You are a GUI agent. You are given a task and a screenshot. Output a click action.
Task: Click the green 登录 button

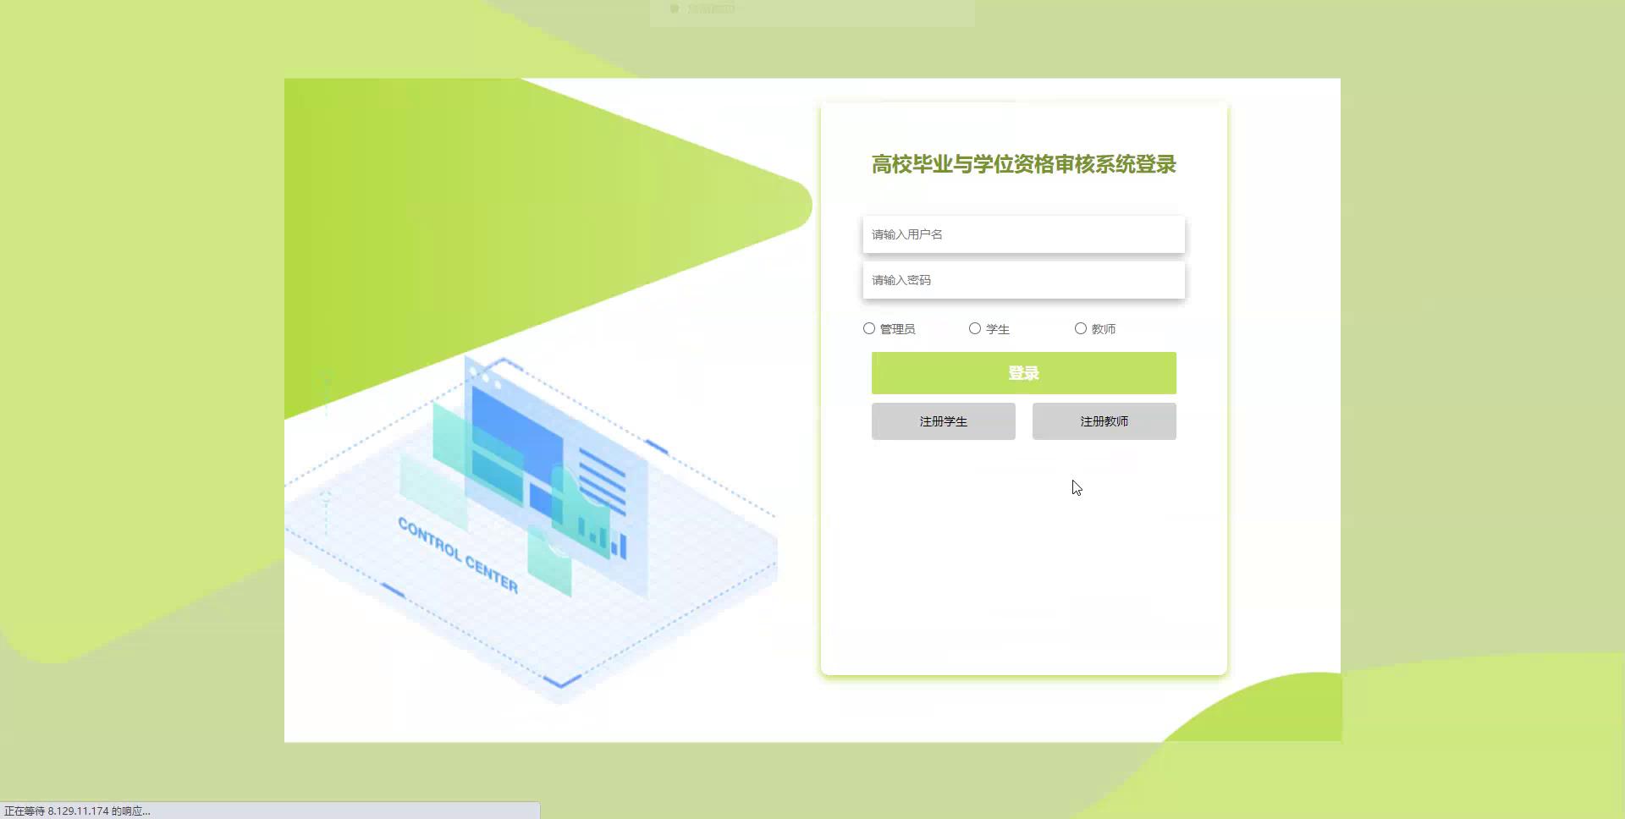point(1023,373)
